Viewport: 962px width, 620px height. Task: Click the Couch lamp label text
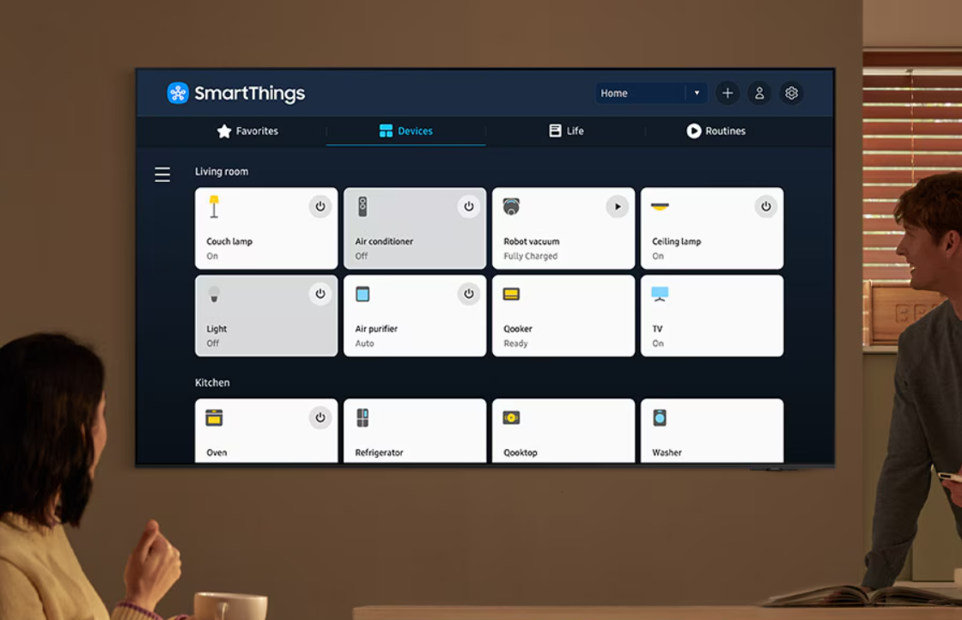click(229, 241)
